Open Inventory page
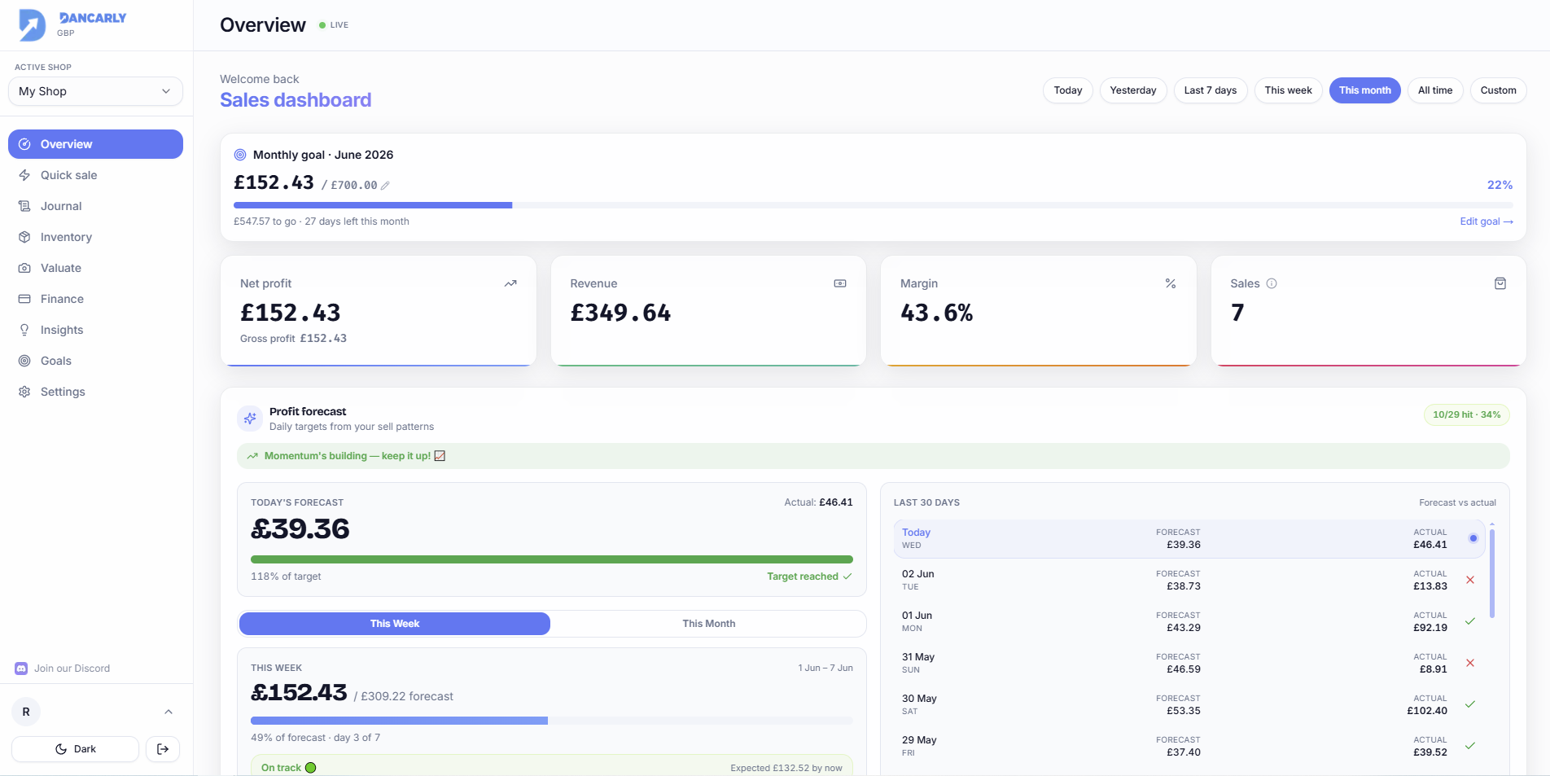 [x=95, y=237]
